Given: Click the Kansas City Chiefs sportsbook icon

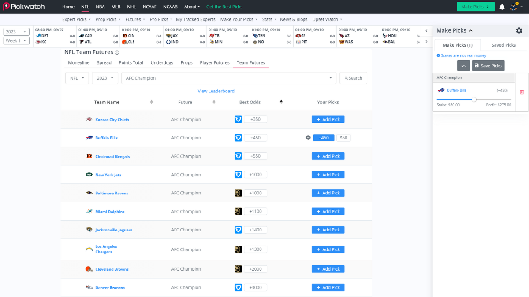Looking at the screenshot, I should (x=238, y=119).
